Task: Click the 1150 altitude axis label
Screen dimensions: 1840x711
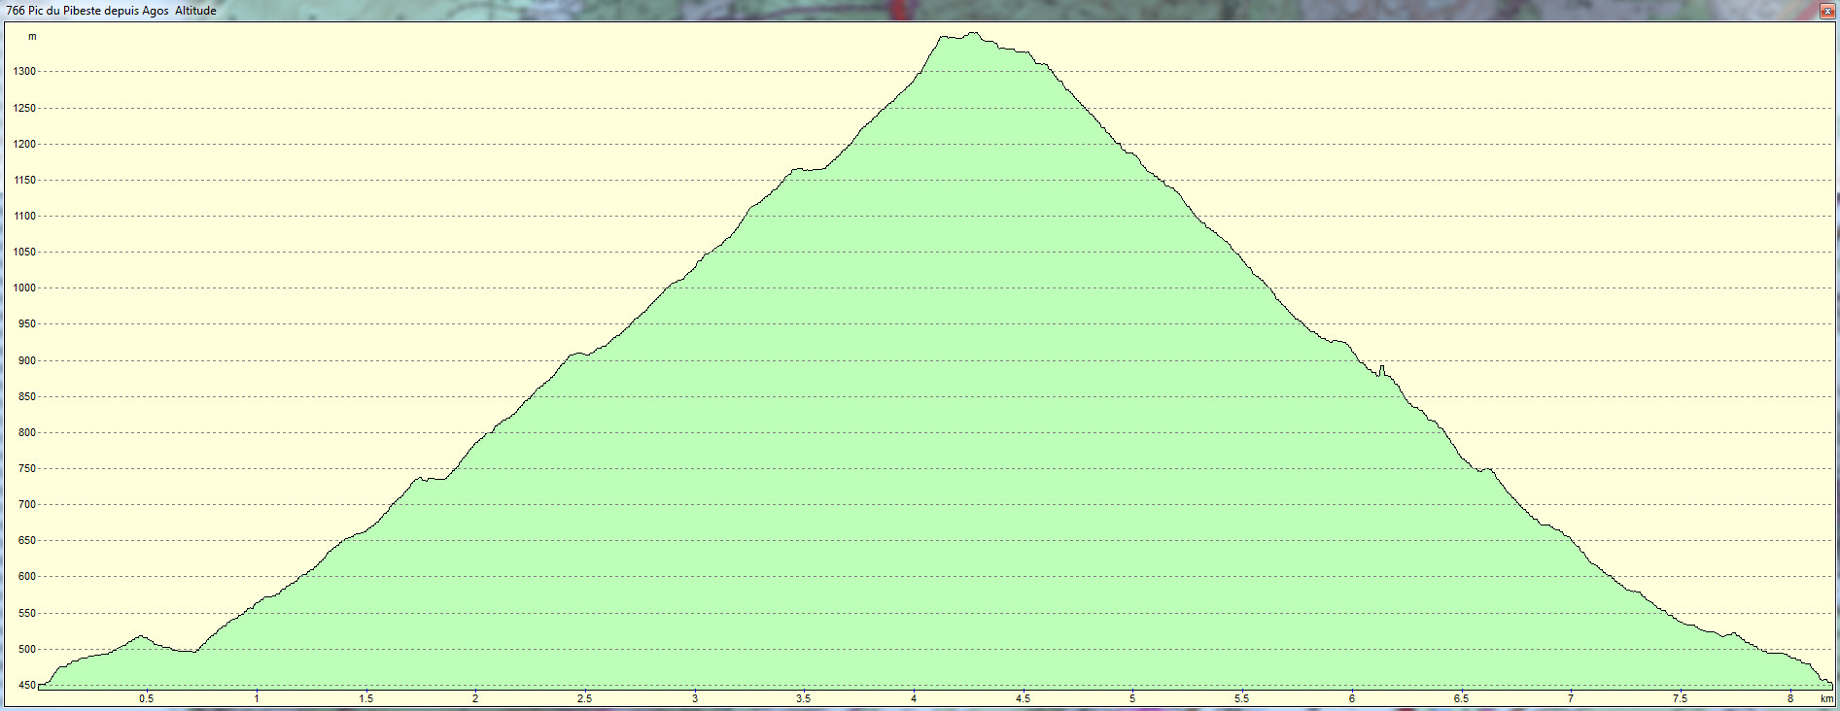Action: 24,181
